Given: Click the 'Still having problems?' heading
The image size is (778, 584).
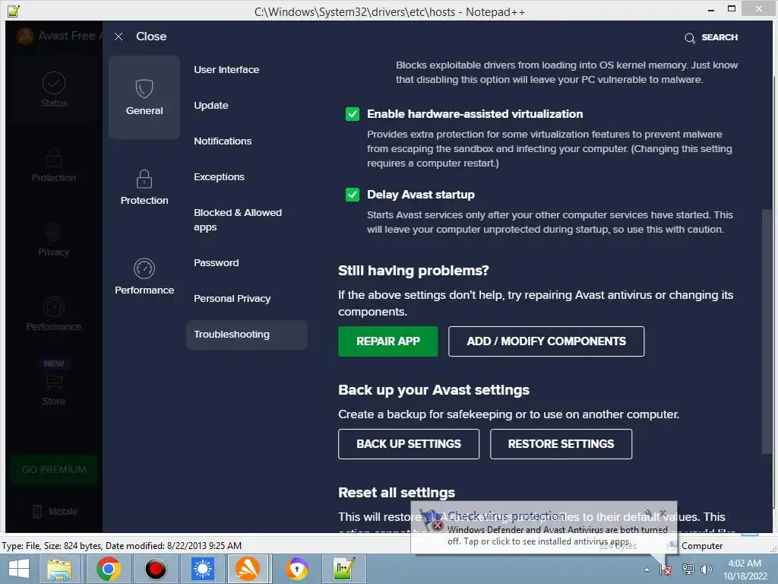Looking at the screenshot, I should point(413,271).
